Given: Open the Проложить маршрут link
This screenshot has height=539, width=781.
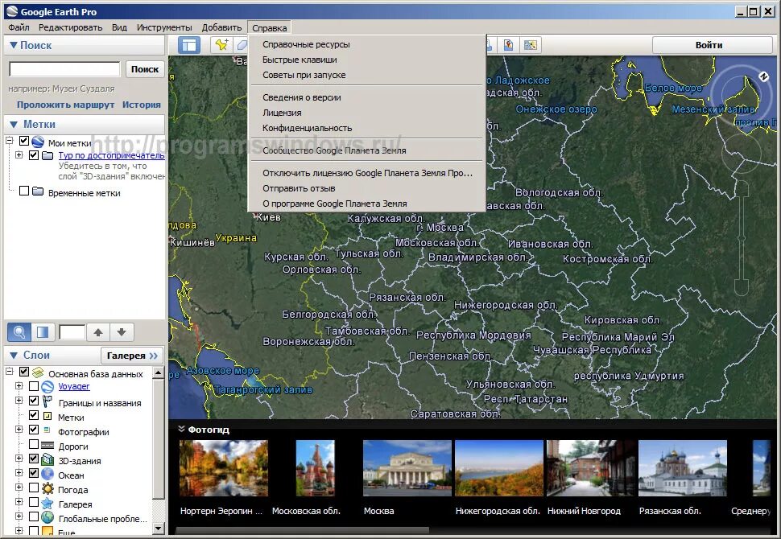Looking at the screenshot, I should (x=66, y=105).
